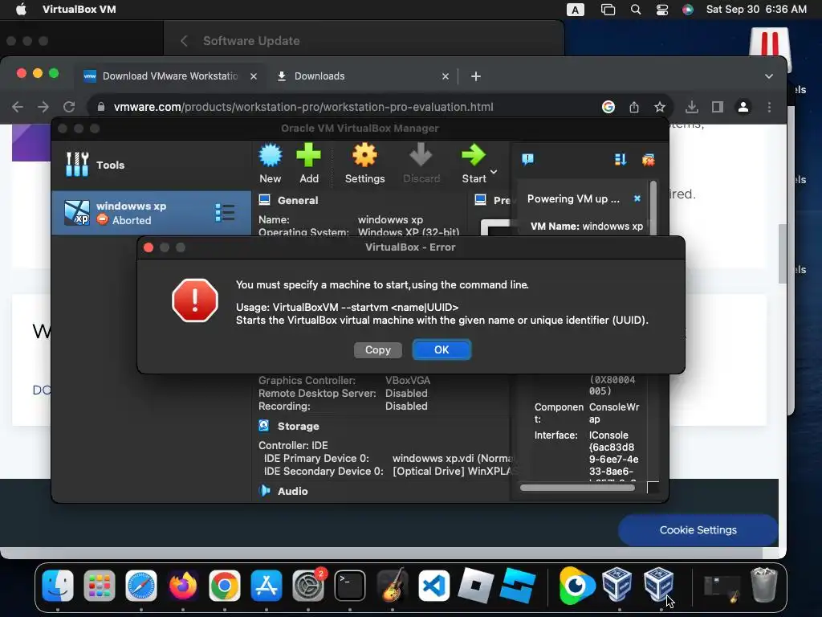Open the Apple menu
822x617 pixels.
click(21, 10)
